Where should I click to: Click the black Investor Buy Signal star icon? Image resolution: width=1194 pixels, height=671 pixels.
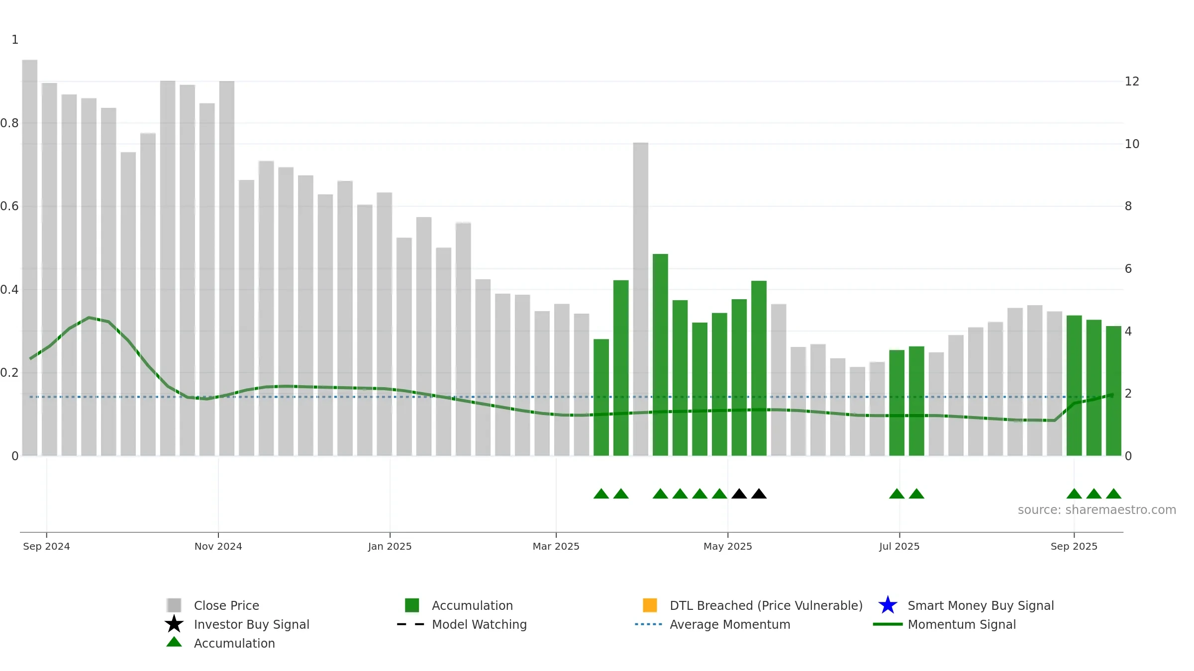click(174, 624)
